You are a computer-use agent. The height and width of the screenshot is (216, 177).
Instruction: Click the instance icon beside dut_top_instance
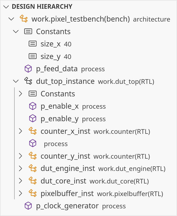tap(28, 81)
